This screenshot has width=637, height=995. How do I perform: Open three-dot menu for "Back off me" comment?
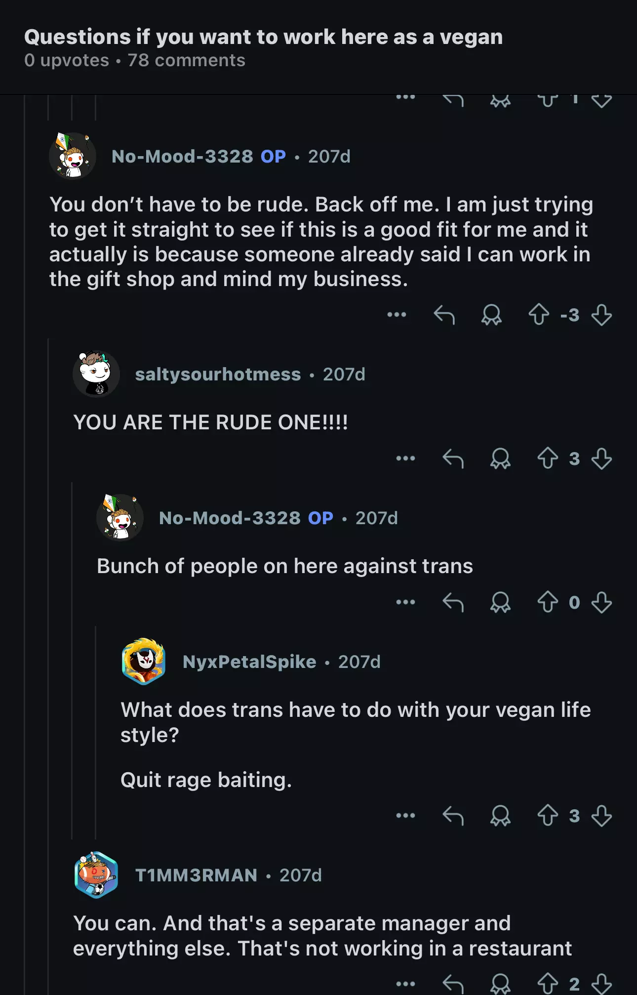click(397, 315)
